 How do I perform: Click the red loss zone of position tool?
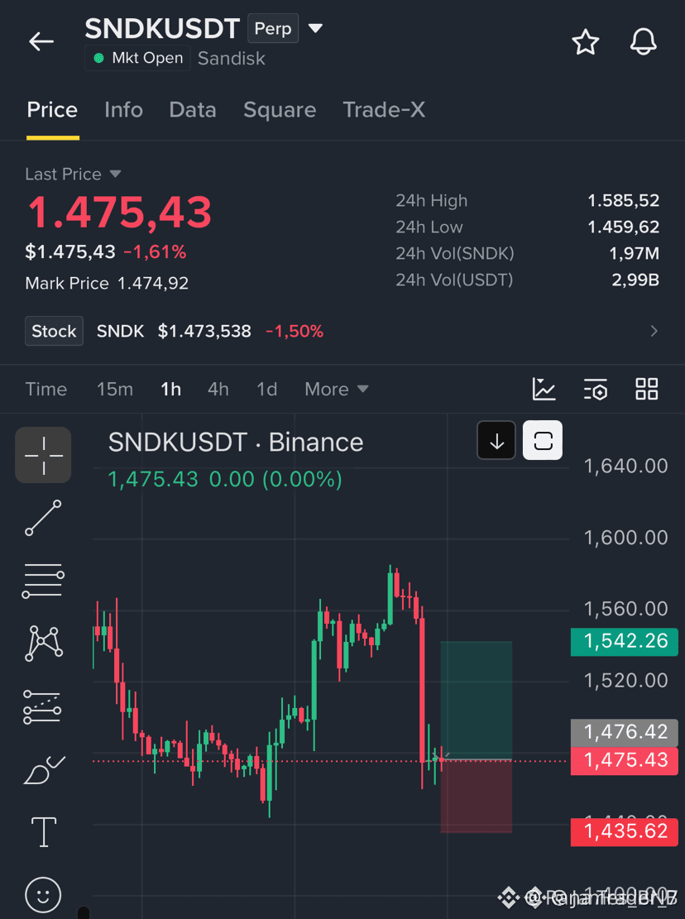pyautogui.click(x=477, y=796)
